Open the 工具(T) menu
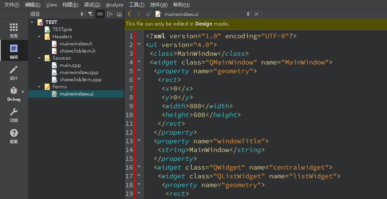The image size is (387, 199). tap(137, 5)
